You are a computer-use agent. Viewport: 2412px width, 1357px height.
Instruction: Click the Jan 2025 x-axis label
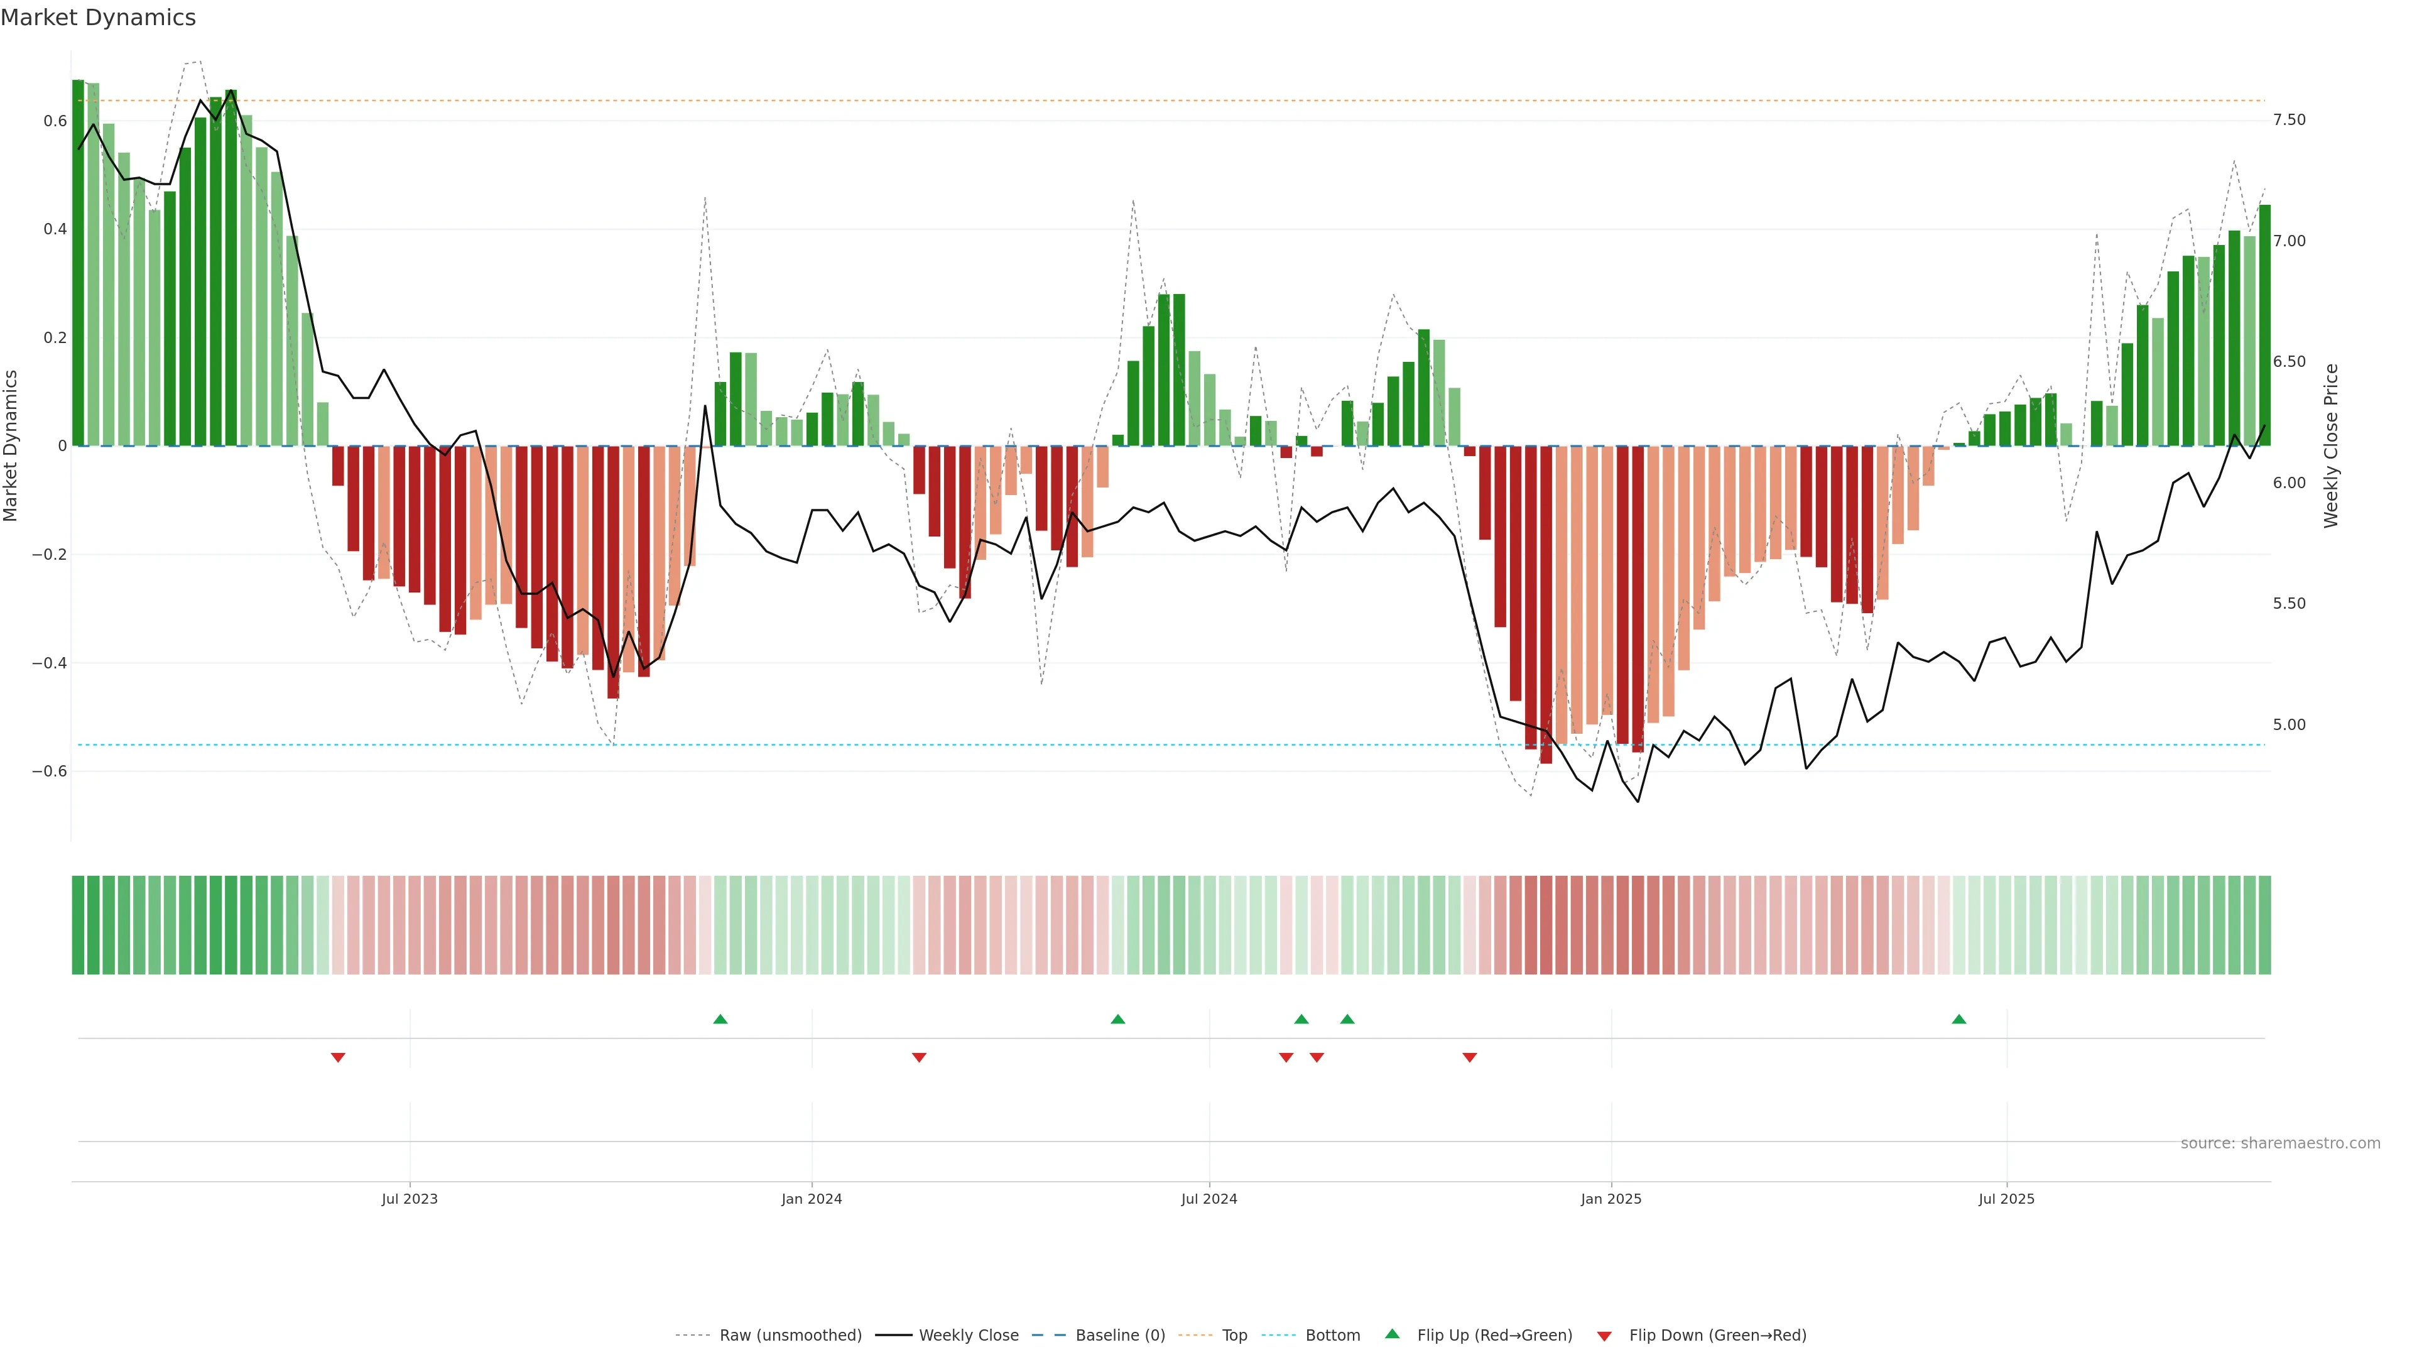point(1611,1199)
